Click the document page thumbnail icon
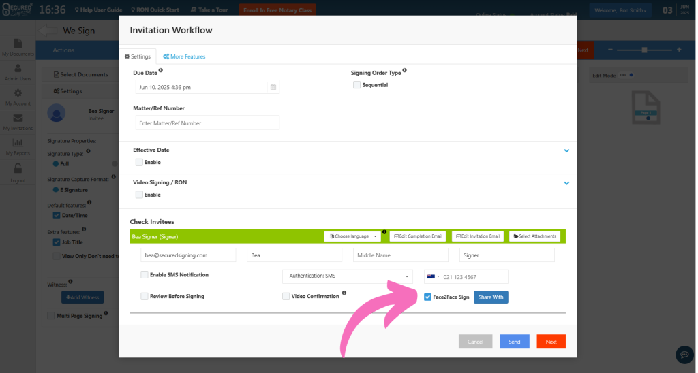The height and width of the screenshot is (373, 698). pyautogui.click(x=646, y=107)
